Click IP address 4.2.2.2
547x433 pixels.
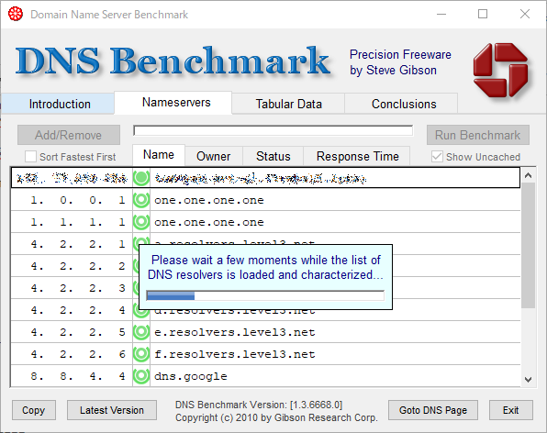click(78, 266)
